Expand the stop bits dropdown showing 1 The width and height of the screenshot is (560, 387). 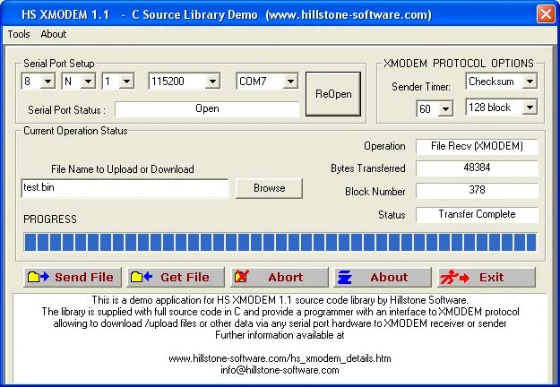[x=126, y=82]
